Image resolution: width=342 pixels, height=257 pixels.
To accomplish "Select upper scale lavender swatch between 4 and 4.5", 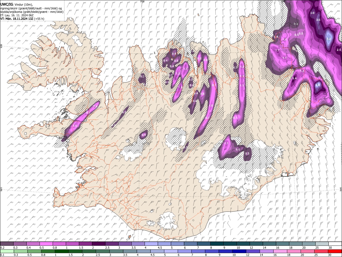I will click(151, 244).
